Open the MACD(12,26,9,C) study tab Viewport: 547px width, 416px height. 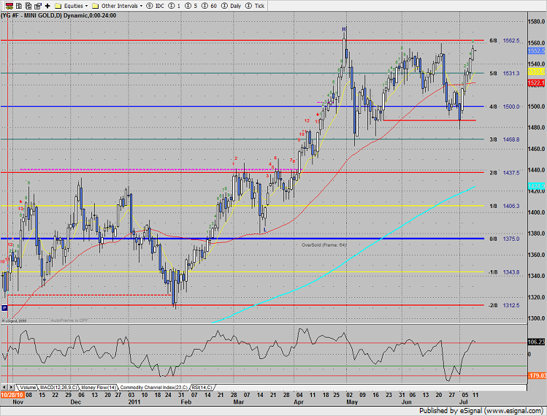click(x=58, y=387)
